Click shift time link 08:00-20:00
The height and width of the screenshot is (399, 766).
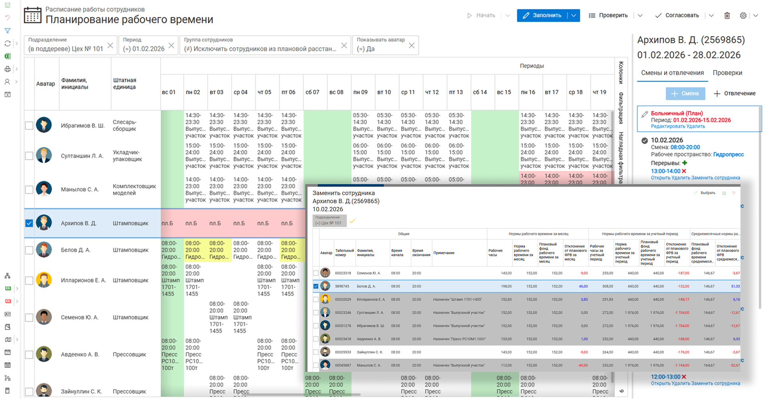coord(685,147)
